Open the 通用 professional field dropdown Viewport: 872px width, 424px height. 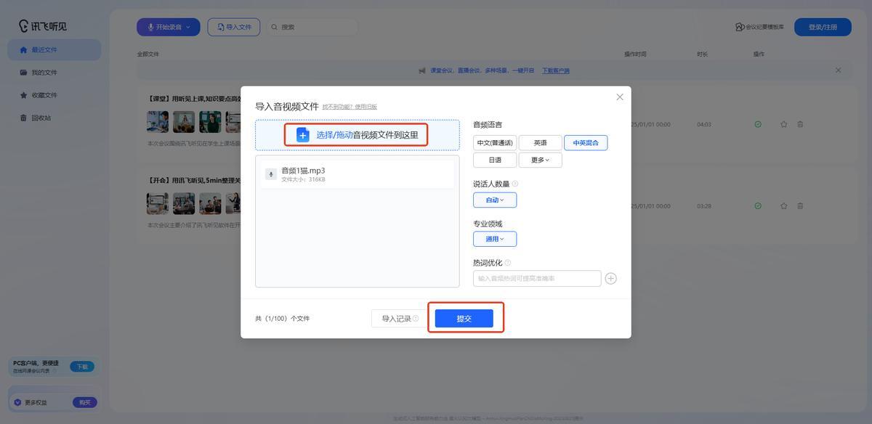[x=495, y=239]
